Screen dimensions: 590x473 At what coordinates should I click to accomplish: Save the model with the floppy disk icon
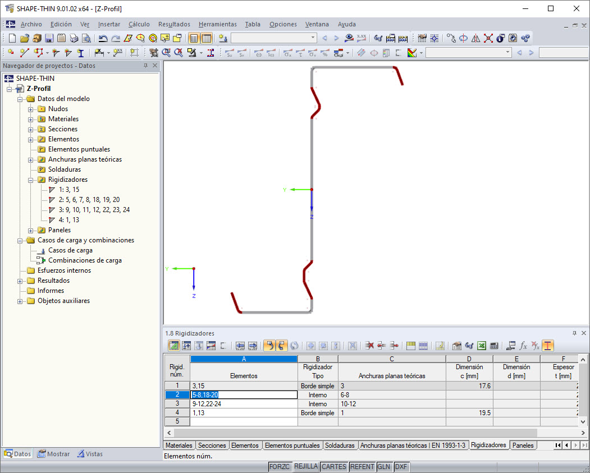click(49, 38)
